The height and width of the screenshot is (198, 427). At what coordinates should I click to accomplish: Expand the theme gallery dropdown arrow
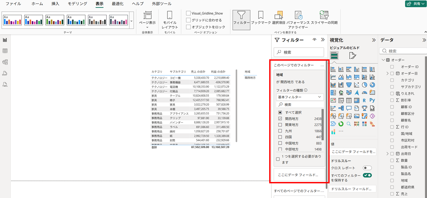pos(131,21)
